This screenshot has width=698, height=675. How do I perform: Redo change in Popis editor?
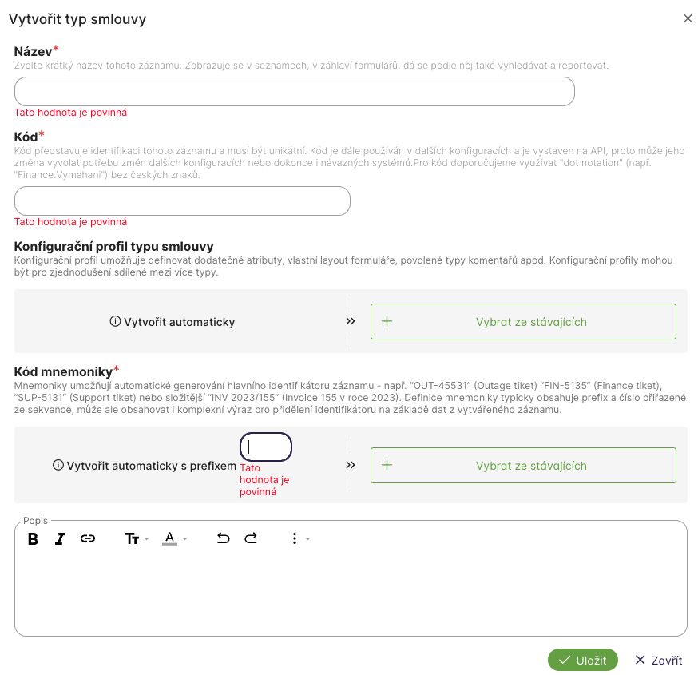pos(251,539)
